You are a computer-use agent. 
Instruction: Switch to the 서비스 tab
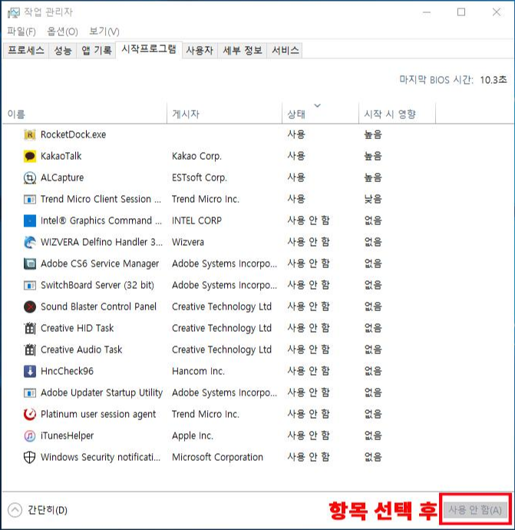(285, 51)
